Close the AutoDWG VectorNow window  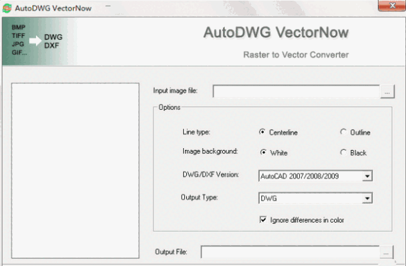coord(392,6)
